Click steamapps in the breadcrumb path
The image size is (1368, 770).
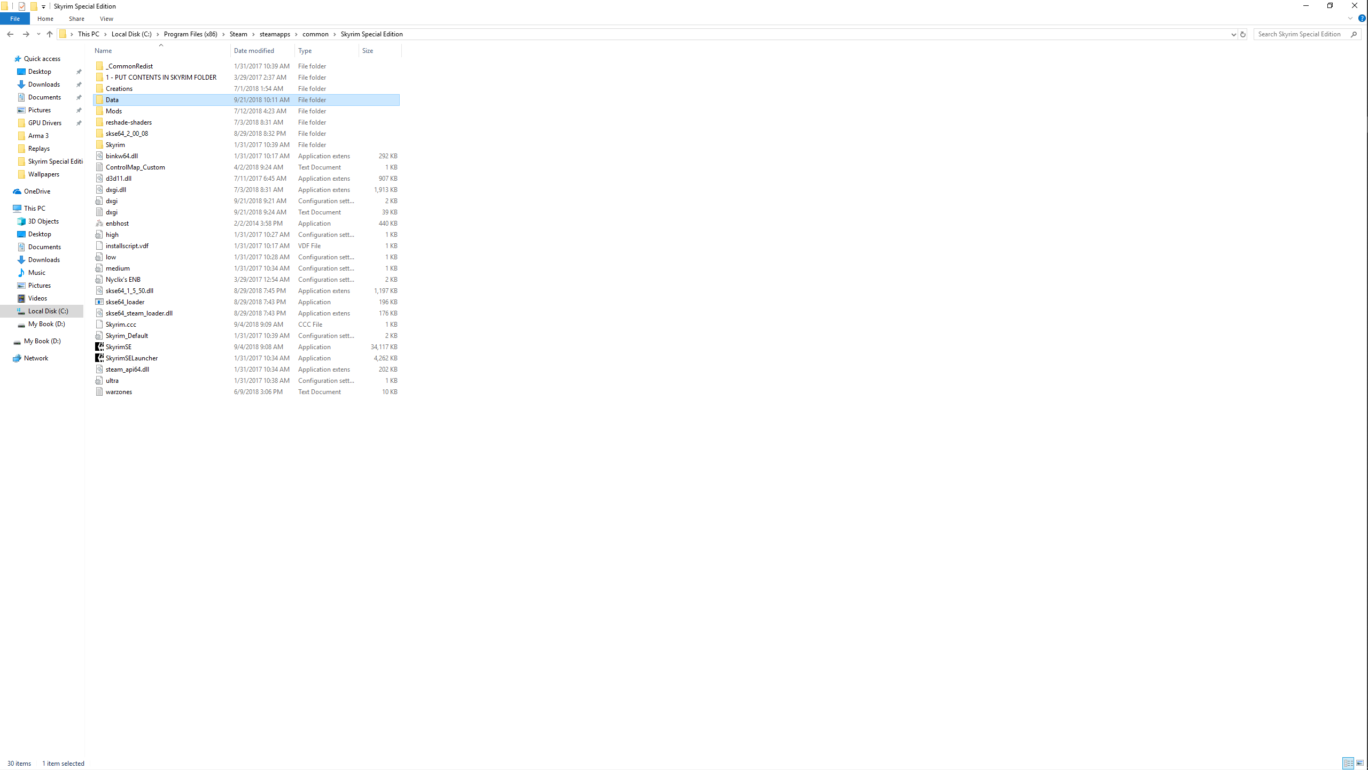[x=275, y=34]
